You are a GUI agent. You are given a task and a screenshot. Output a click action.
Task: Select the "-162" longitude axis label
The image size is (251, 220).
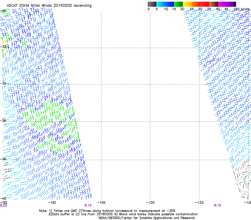[52, 203]
